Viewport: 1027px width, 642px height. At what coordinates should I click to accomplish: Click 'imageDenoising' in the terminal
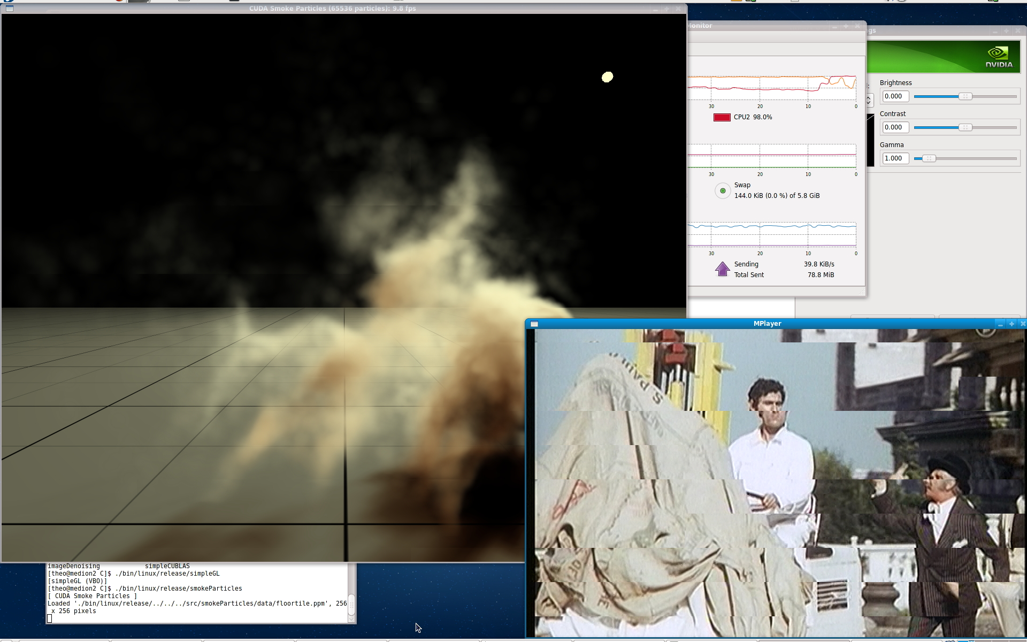click(74, 566)
